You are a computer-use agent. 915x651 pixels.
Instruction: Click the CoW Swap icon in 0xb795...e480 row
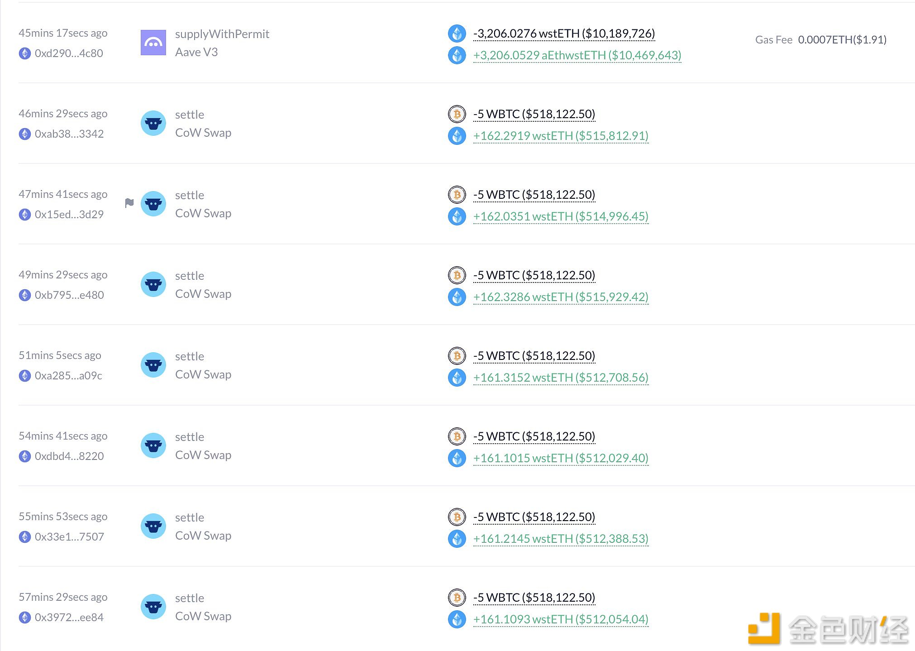[153, 284]
